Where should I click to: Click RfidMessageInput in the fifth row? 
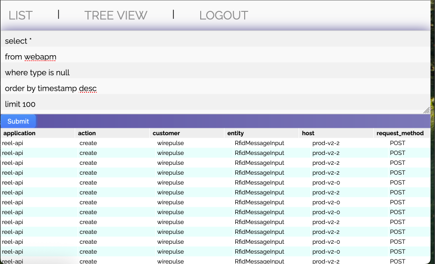(x=260, y=183)
